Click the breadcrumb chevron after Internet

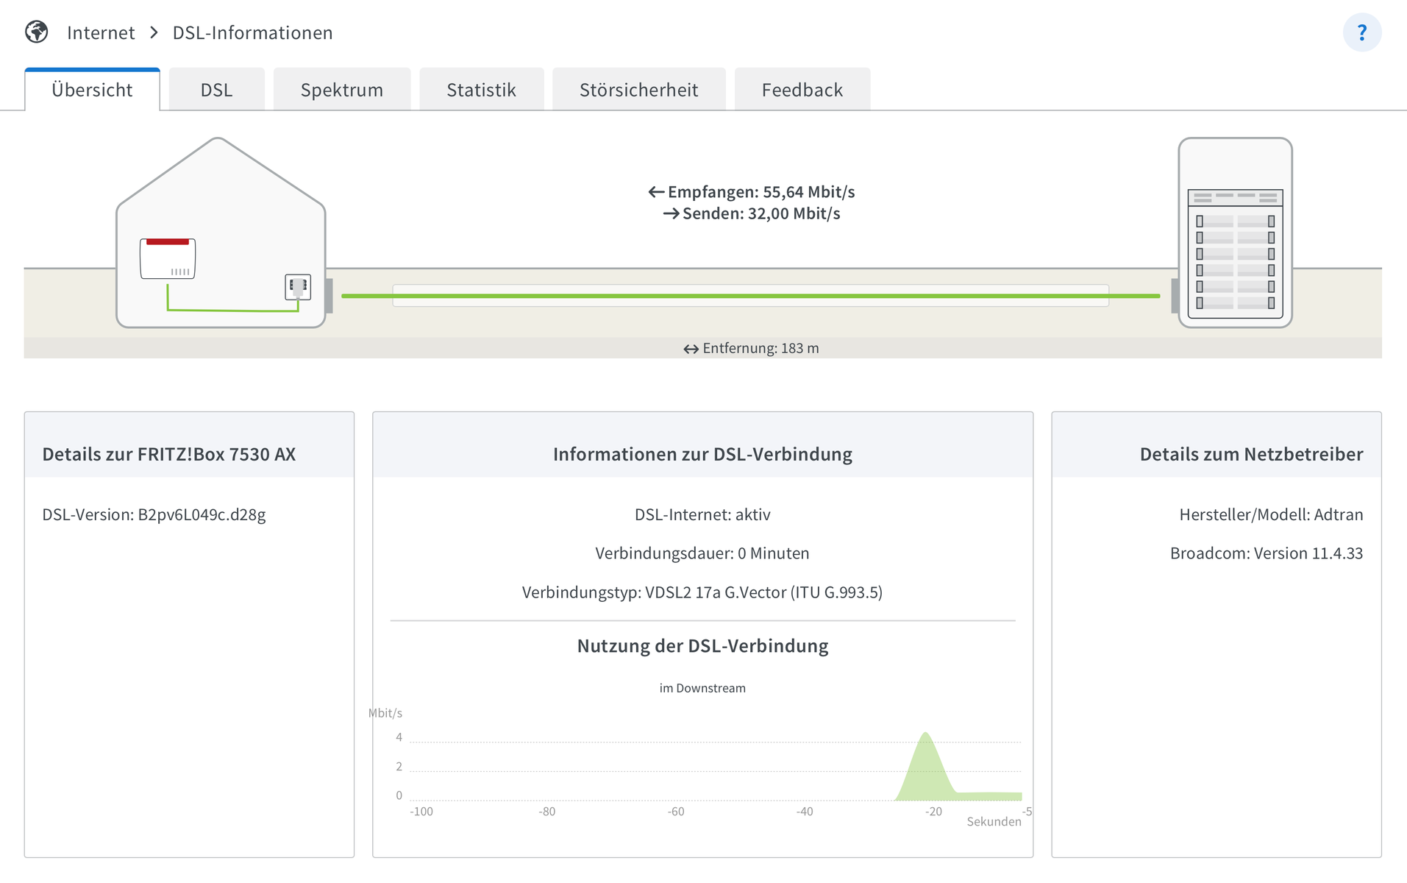154,32
